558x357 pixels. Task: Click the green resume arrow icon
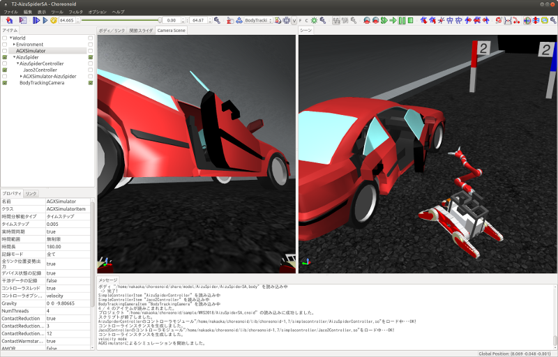pos(393,20)
